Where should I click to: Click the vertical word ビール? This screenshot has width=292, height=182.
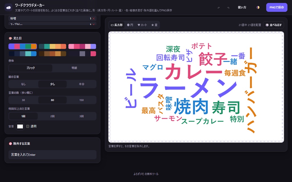(x=131, y=88)
